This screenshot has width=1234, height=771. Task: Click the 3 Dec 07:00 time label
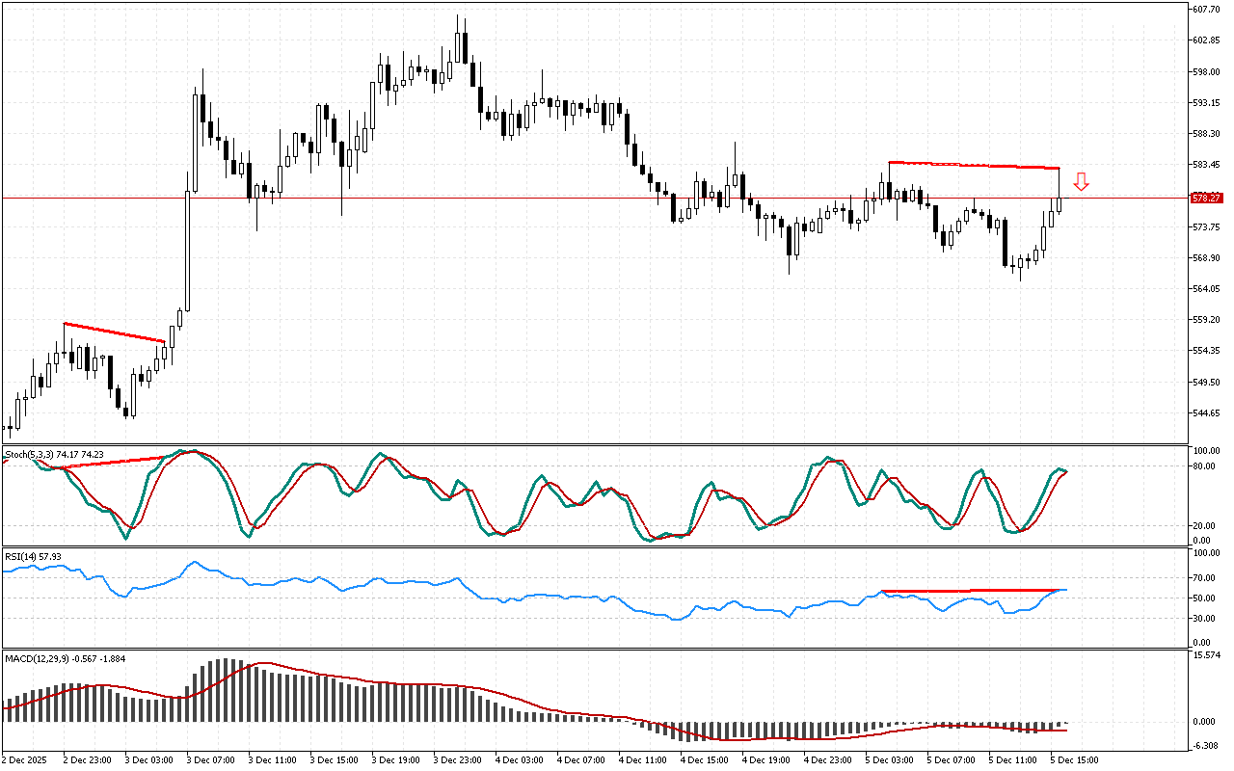[x=209, y=759]
